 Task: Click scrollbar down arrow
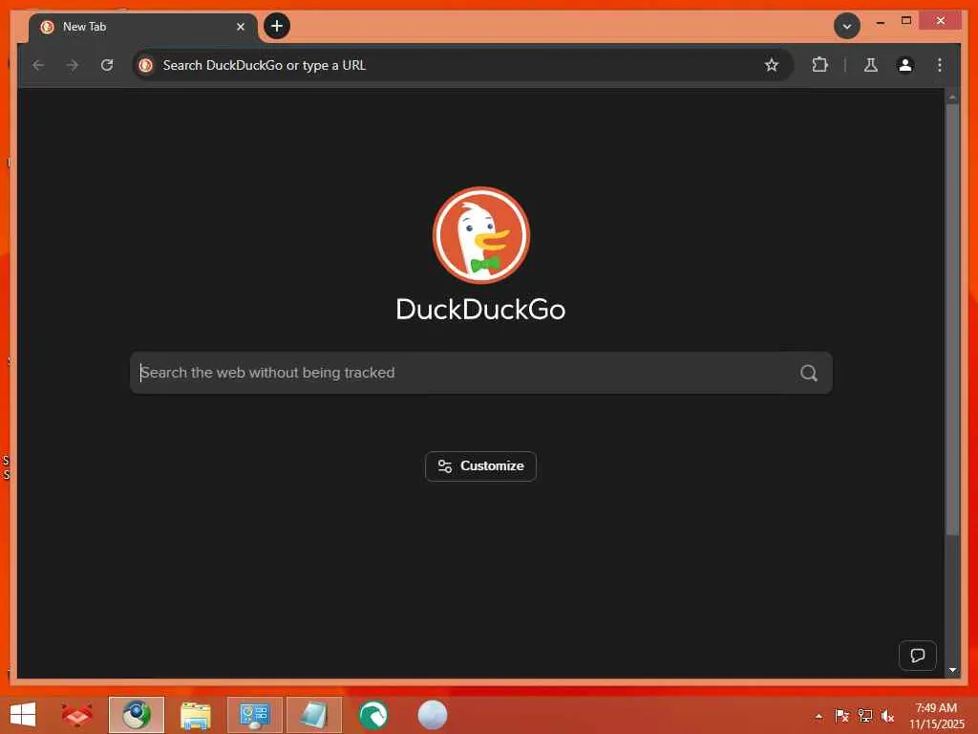point(952,670)
